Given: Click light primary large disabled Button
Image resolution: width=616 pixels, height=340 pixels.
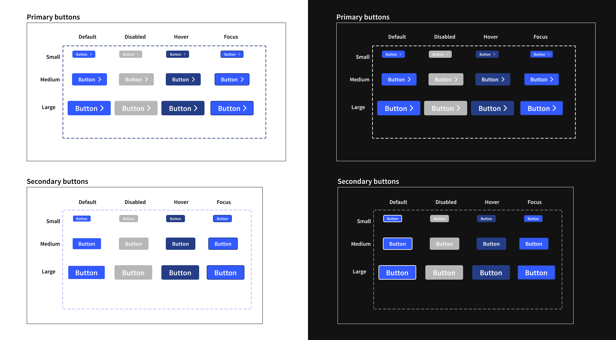Looking at the screenshot, I should tap(136, 108).
